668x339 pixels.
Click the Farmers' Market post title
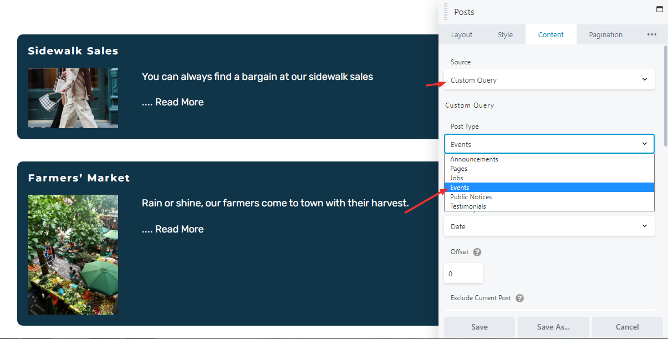tap(79, 178)
